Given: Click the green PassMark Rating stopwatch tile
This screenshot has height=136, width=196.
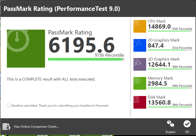Looking at the screenshot, I should coord(26,49).
